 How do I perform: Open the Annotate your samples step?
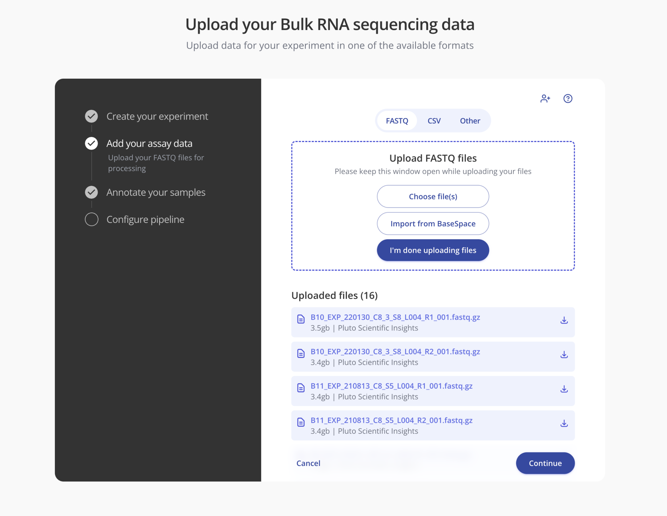156,193
